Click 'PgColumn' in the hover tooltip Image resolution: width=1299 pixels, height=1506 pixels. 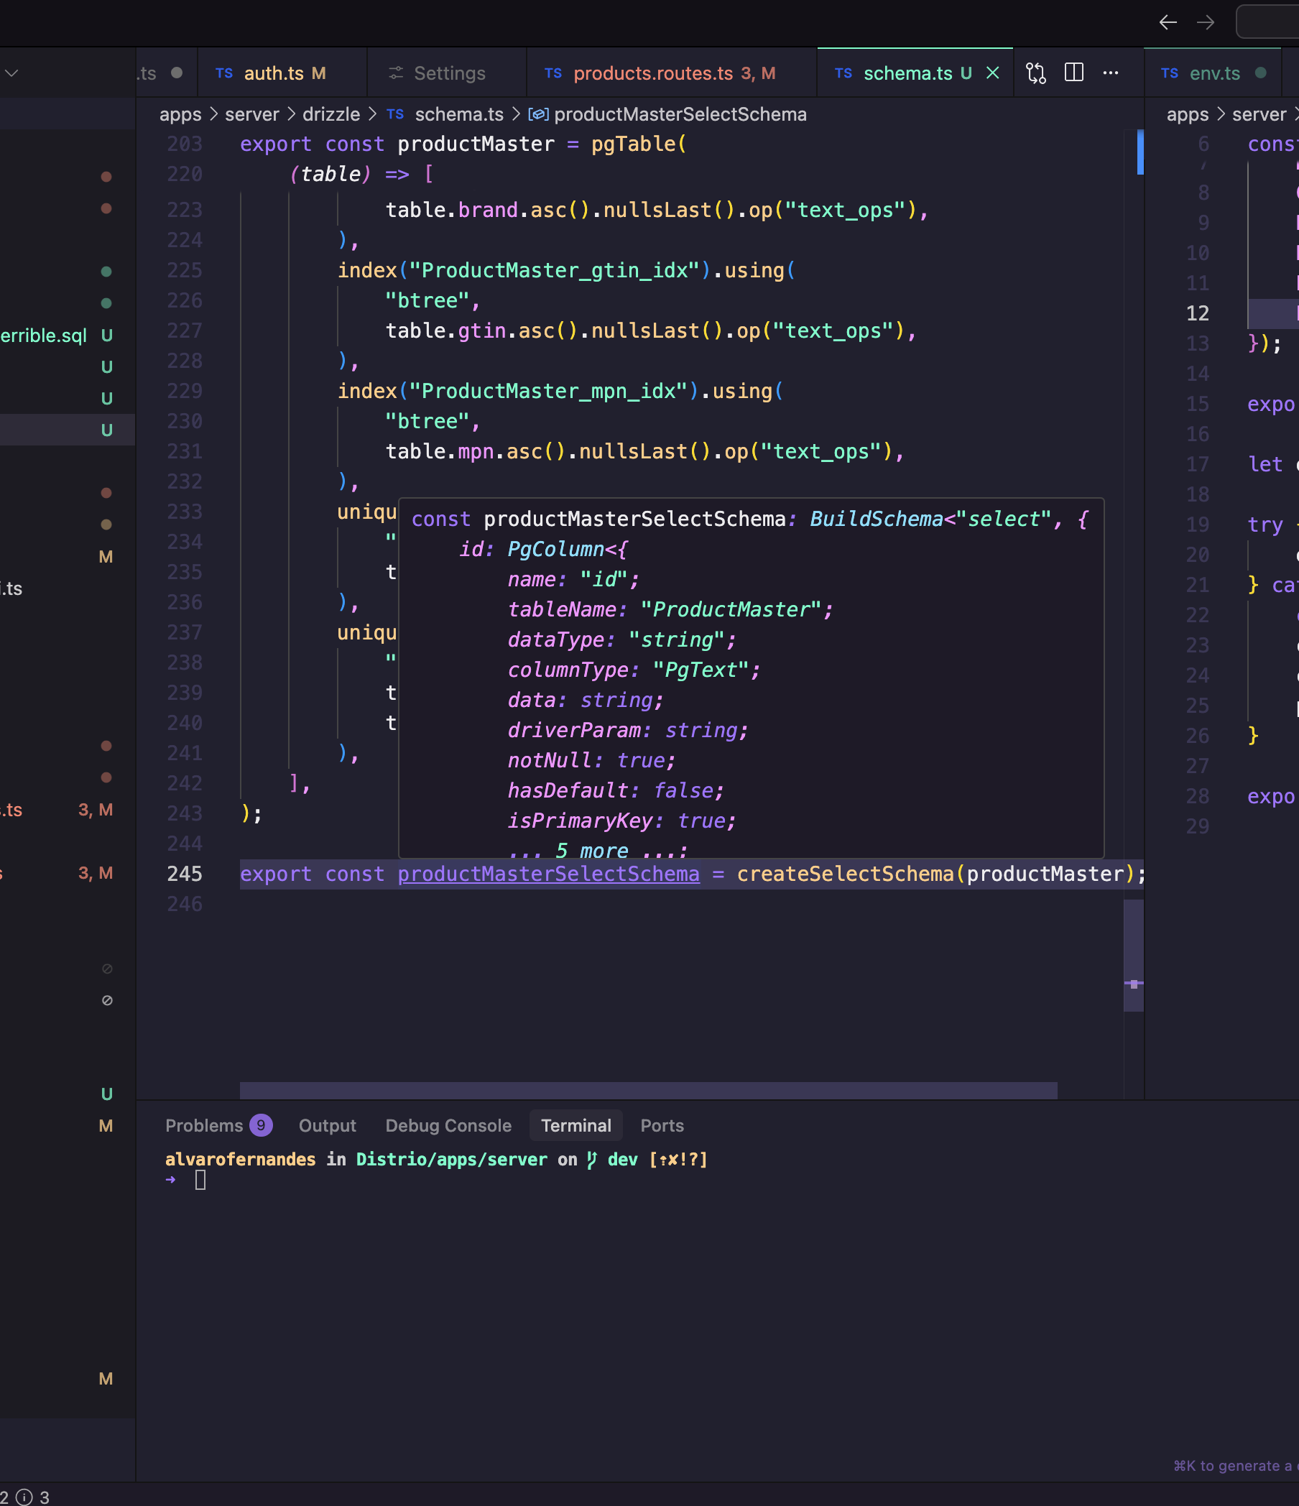coord(555,550)
